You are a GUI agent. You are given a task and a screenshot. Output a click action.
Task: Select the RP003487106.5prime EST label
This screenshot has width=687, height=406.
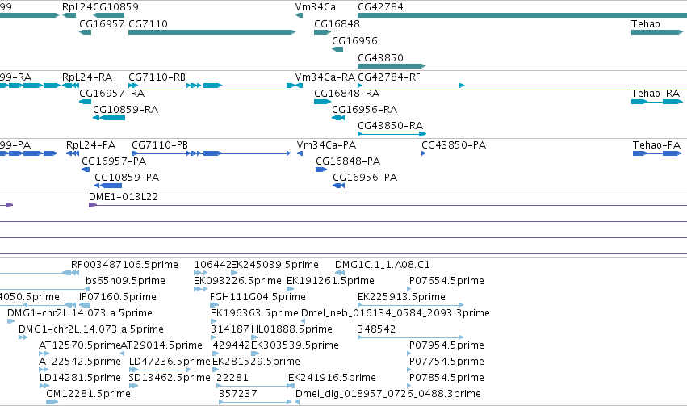124,265
